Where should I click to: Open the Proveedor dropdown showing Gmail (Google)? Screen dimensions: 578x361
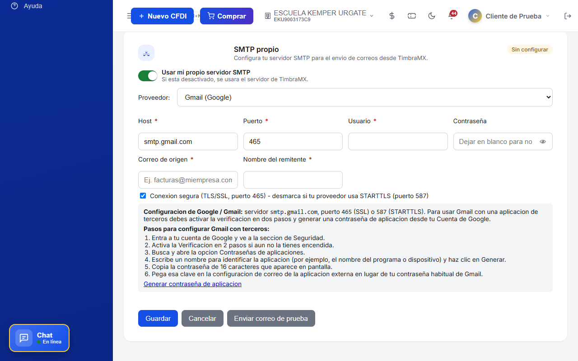364,97
